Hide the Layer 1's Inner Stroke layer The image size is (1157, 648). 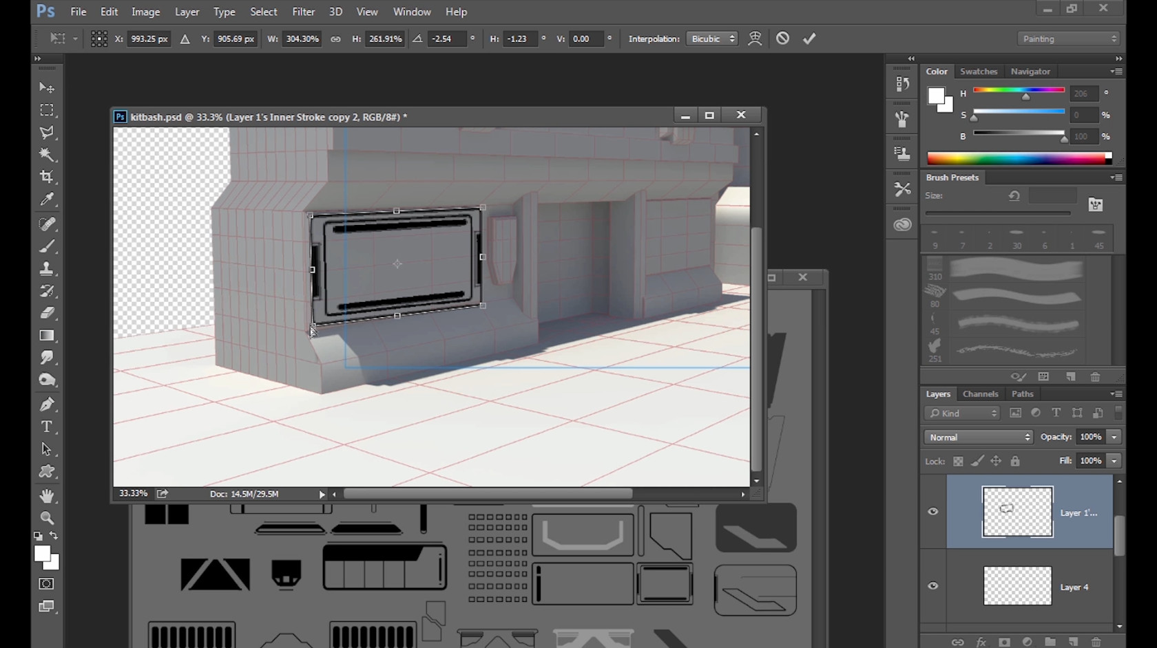point(933,512)
